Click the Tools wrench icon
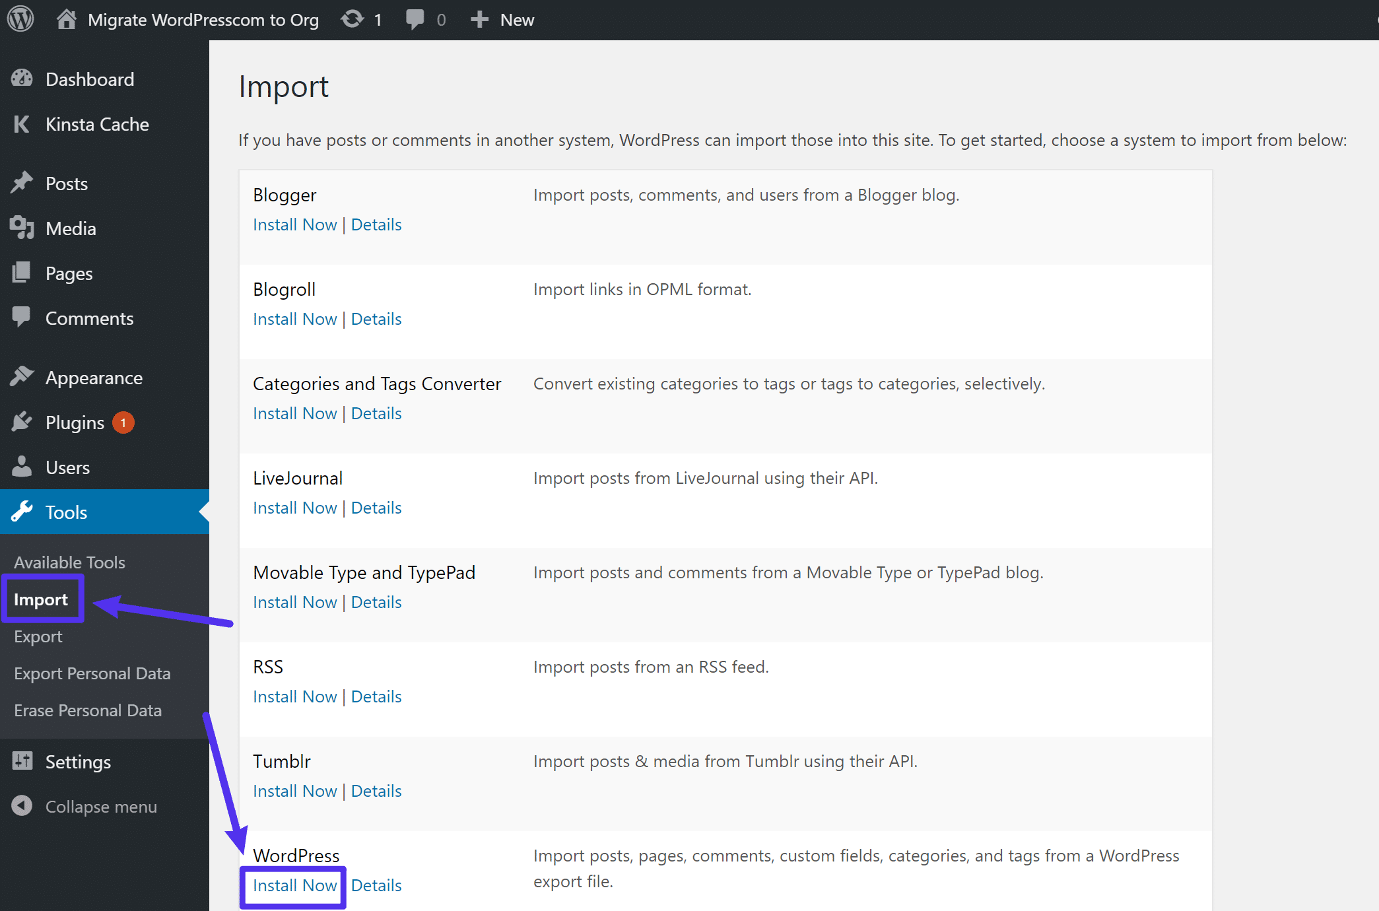This screenshot has height=911, width=1379. pyautogui.click(x=22, y=512)
